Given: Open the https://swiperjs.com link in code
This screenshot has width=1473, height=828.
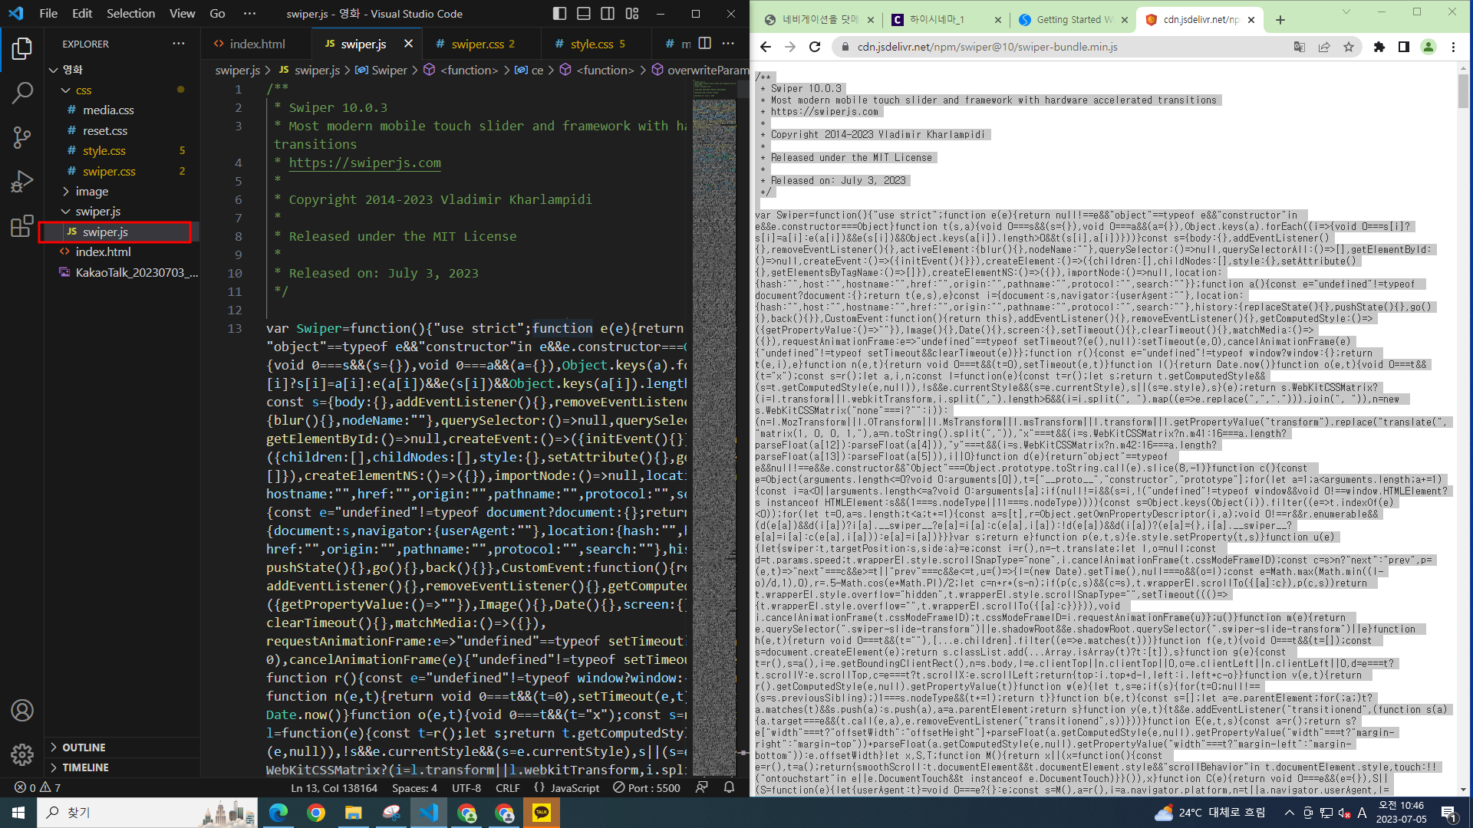Looking at the screenshot, I should coord(364,163).
